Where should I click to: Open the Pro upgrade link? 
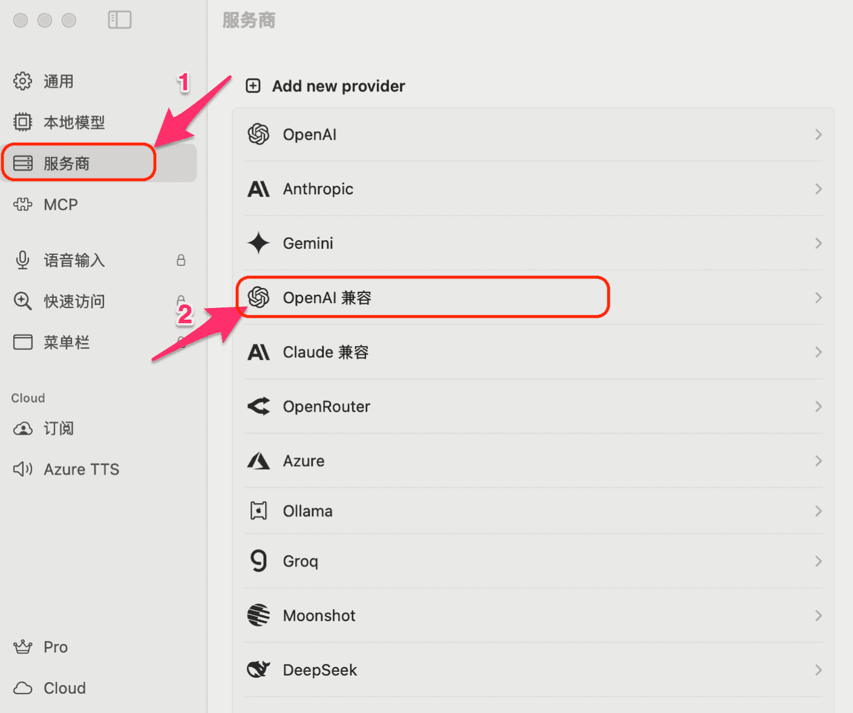[x=55, y=647]
